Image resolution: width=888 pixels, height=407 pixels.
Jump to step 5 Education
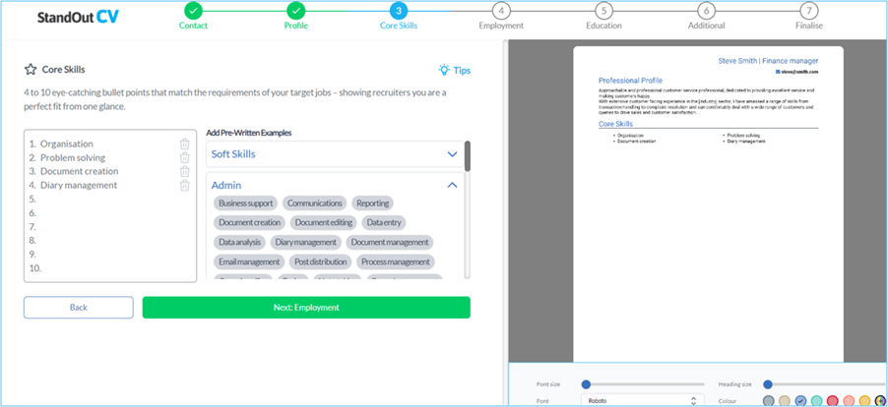click(603, 11)
